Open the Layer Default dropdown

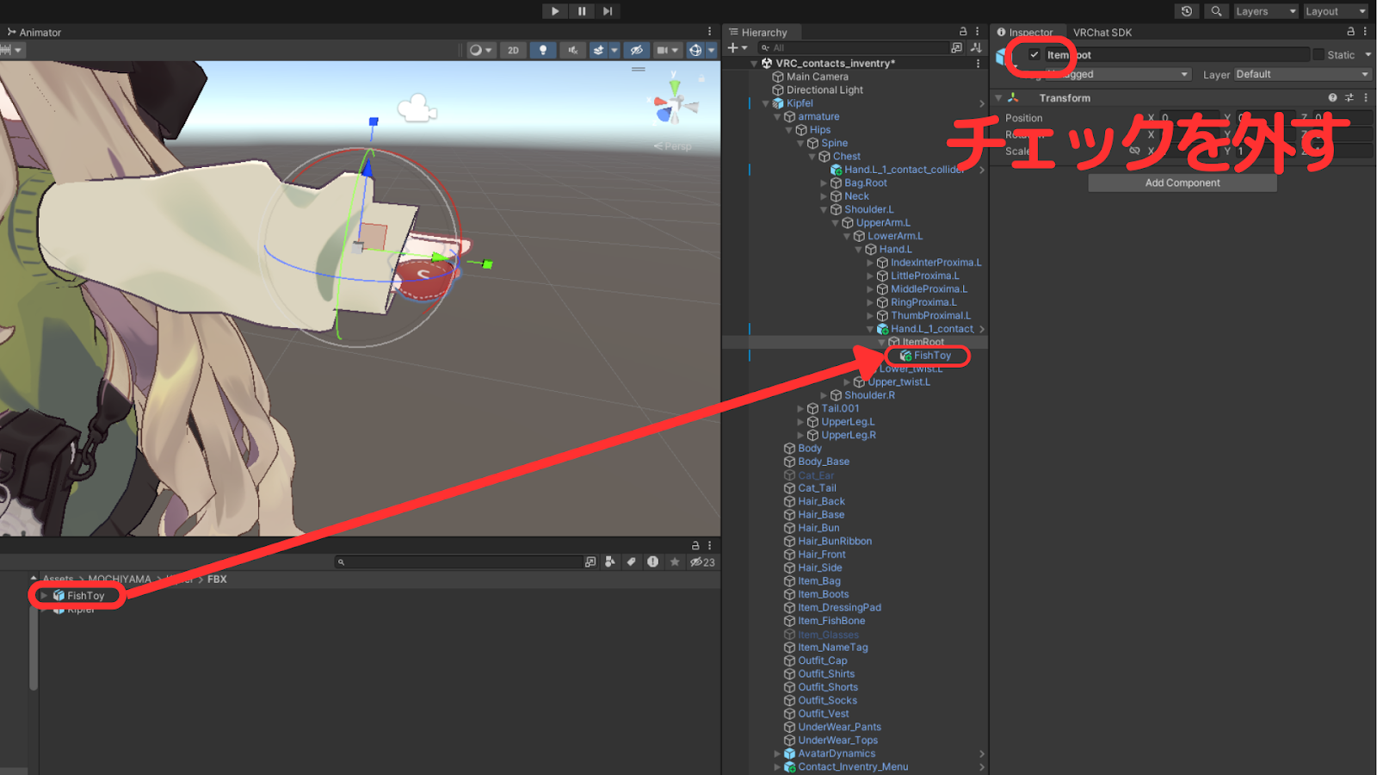[1303, 74]
